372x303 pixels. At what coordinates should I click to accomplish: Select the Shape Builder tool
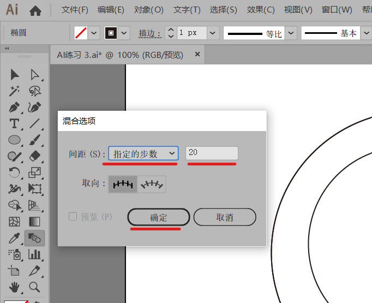coord(15,205)
